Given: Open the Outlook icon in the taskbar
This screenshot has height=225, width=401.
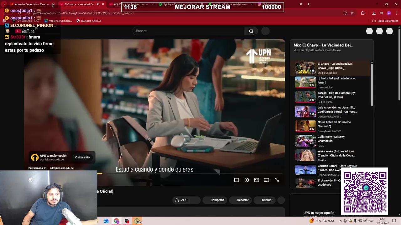Looking at the screenshot, I should (106, 221).
